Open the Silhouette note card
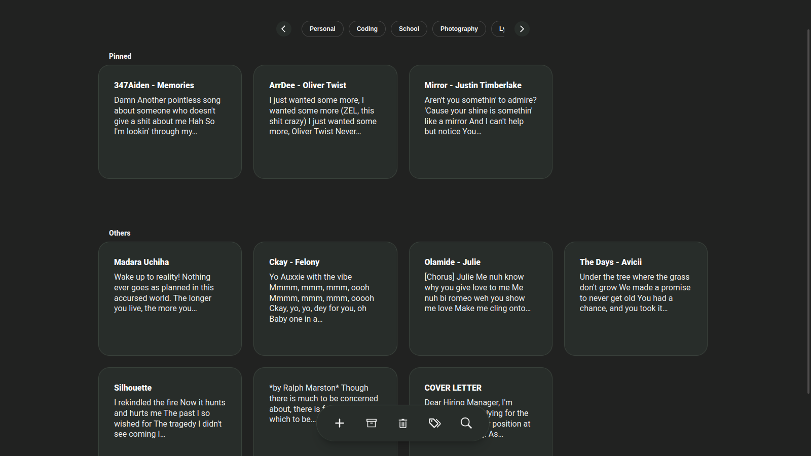Screen dimensions: 811x456 (x=170, y=411)
